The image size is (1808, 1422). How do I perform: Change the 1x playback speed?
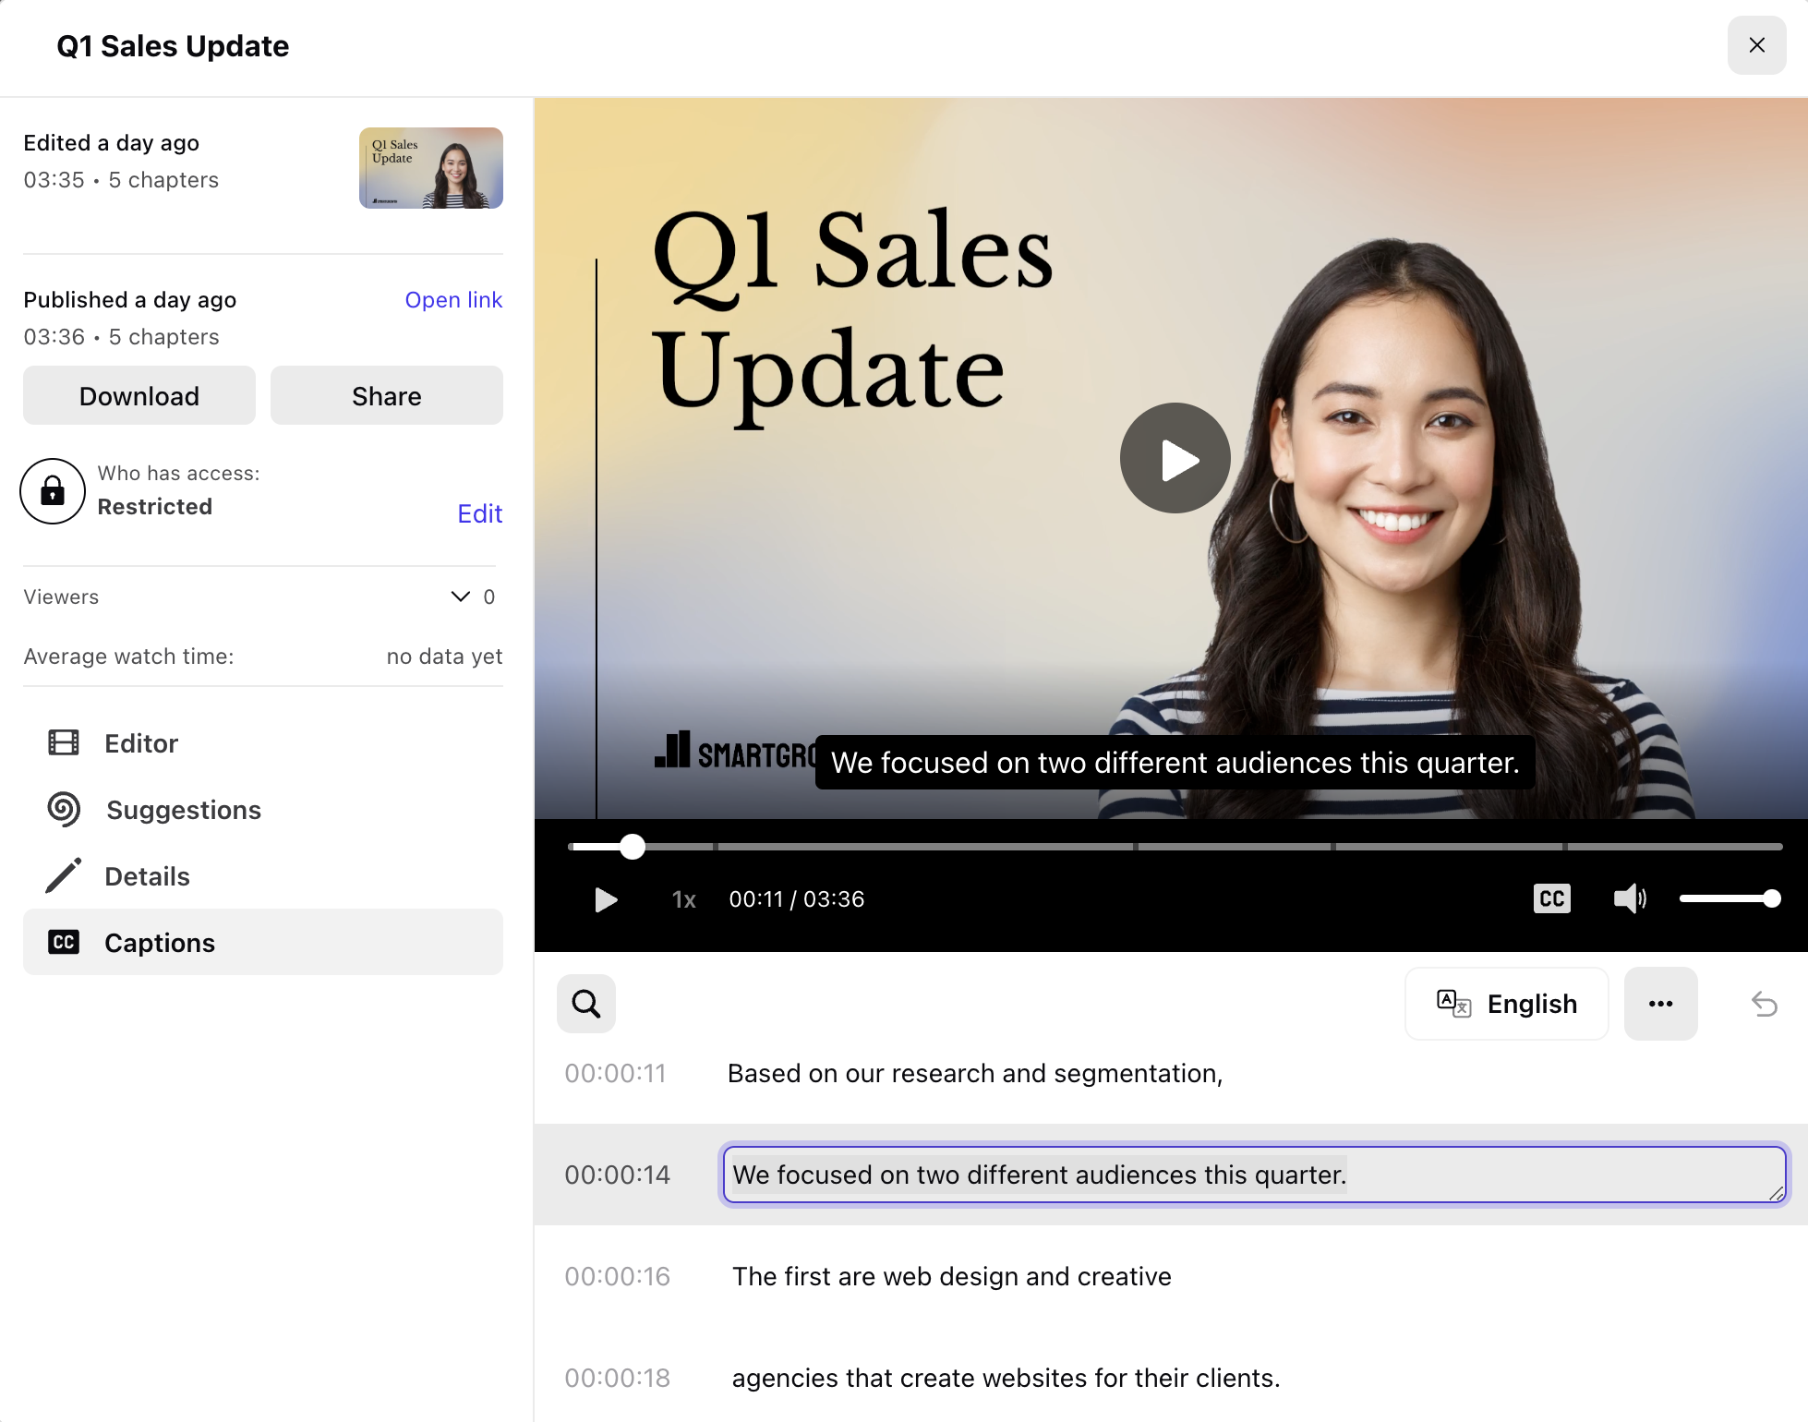(683, 899)
